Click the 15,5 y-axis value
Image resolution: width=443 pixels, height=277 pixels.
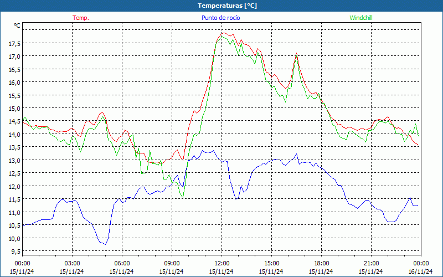[14, 95]
